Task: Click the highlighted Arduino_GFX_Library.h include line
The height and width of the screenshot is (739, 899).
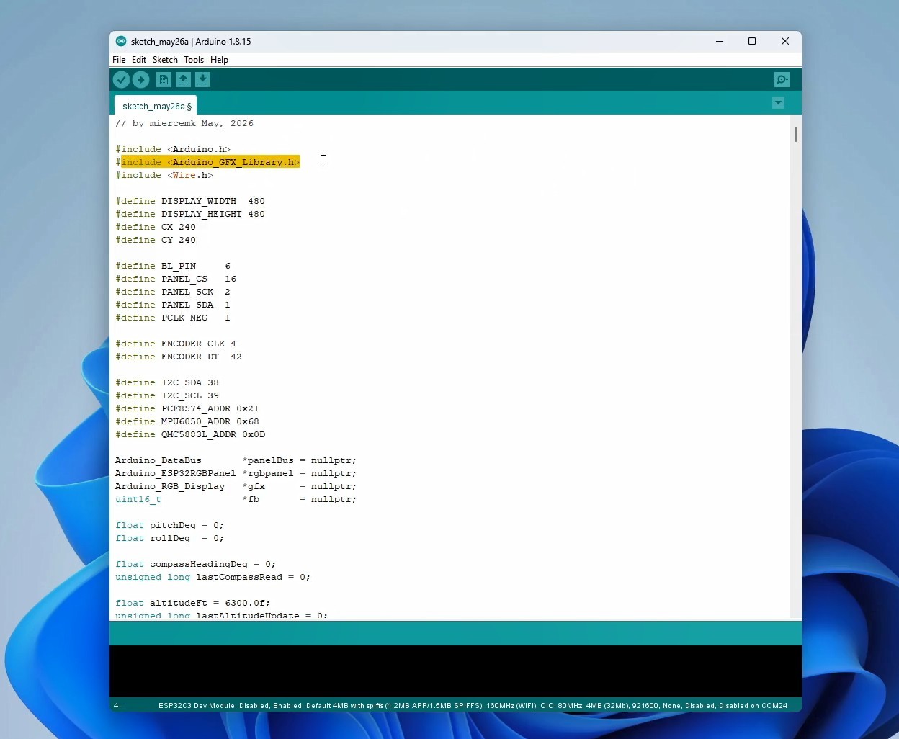Action: pyautogui.click(x=207, y=162)
